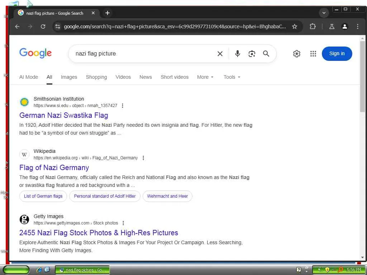Click the taskbar nazi flag picture button

click(x=82, y=270)
